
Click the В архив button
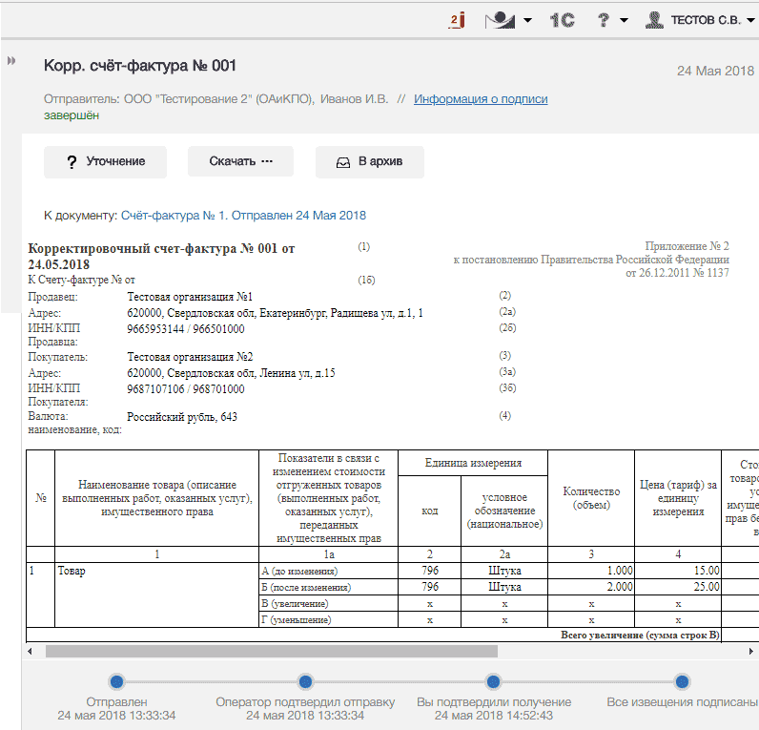[370, 162]
